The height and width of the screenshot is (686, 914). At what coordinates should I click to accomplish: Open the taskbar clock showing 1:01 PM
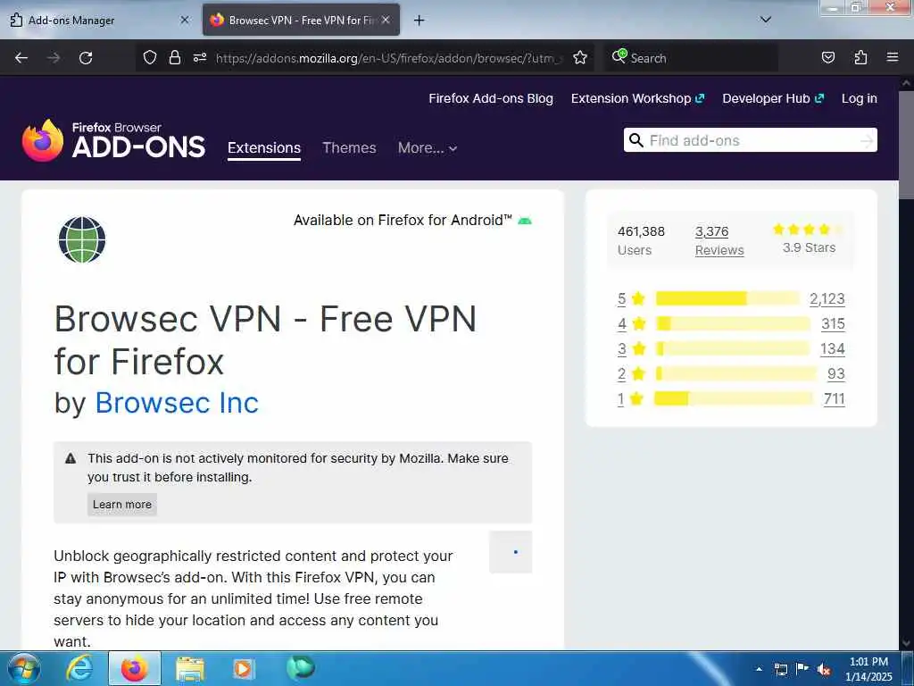(868, 669)
